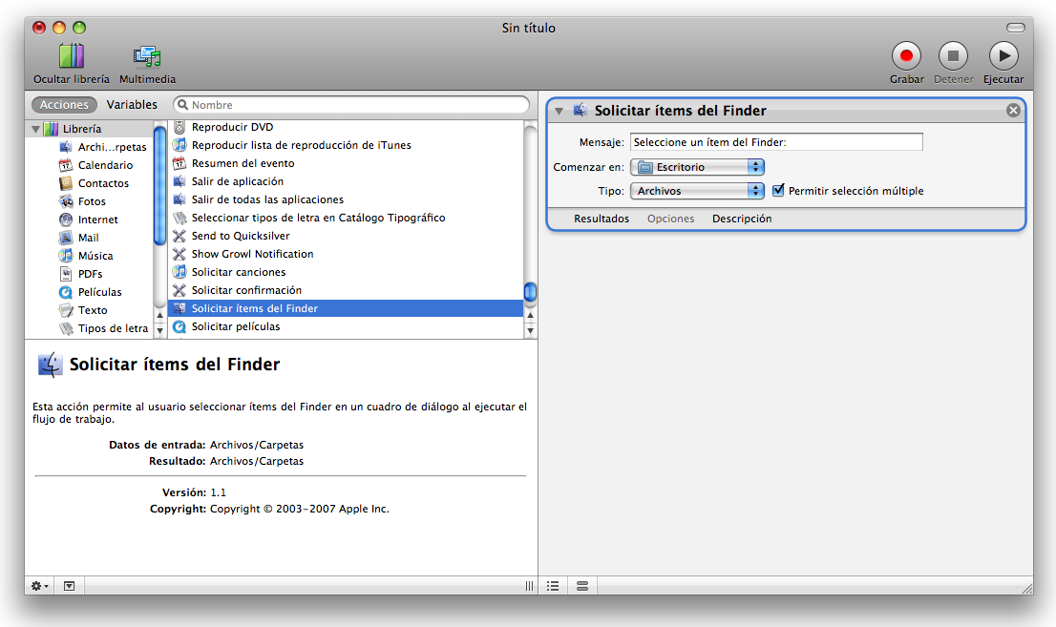This screenshot has height=627, width=1056.
Task: Select the Tipos de letra category icon
Action: (x=65, y=328)
